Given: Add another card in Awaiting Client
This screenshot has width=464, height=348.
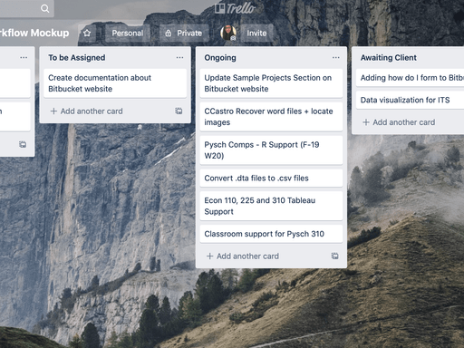Looking at the screenshot, I should click(x=399, y=122).
